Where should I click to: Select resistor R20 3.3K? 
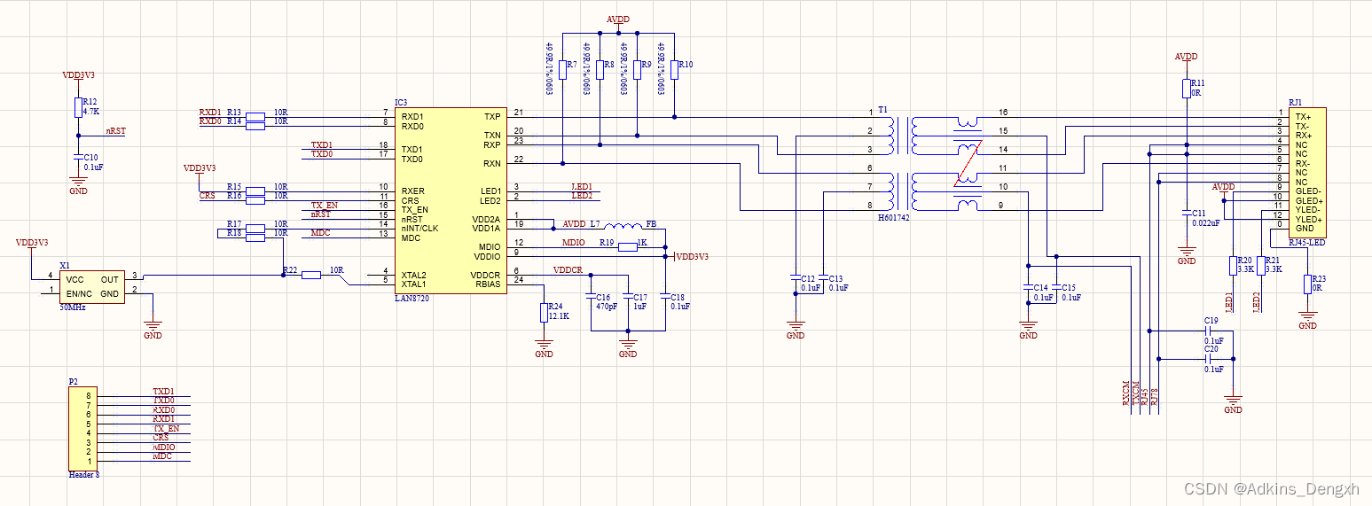tap(1233, 266)
